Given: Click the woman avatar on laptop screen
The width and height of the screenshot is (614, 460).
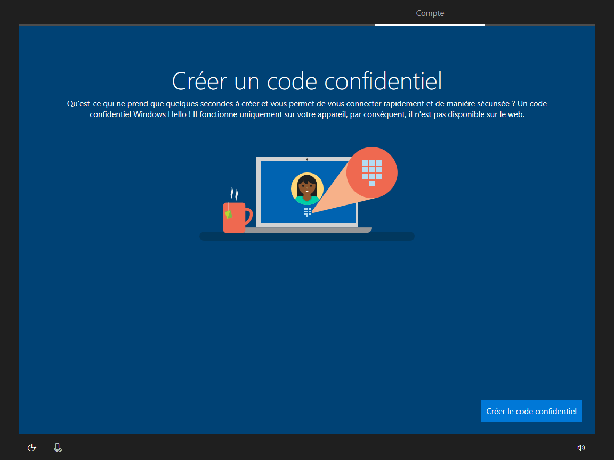Looking at the screenshot, I should point(307,189).
